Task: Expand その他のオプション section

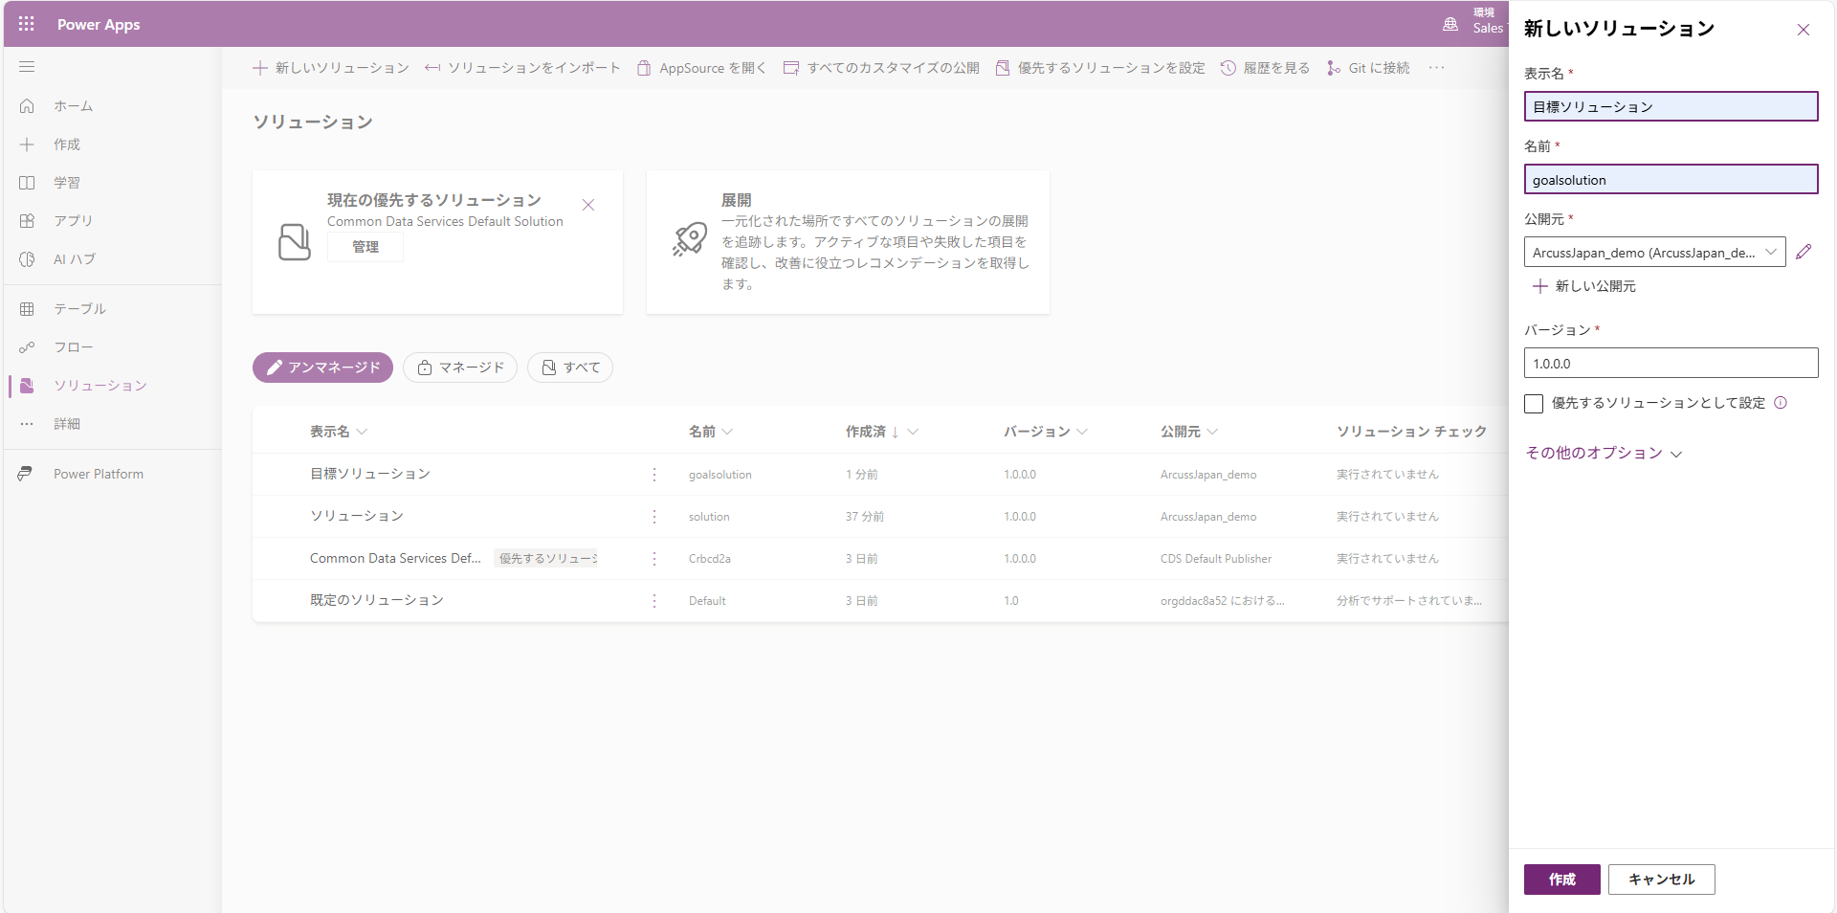Action: tap(1603, 453)
